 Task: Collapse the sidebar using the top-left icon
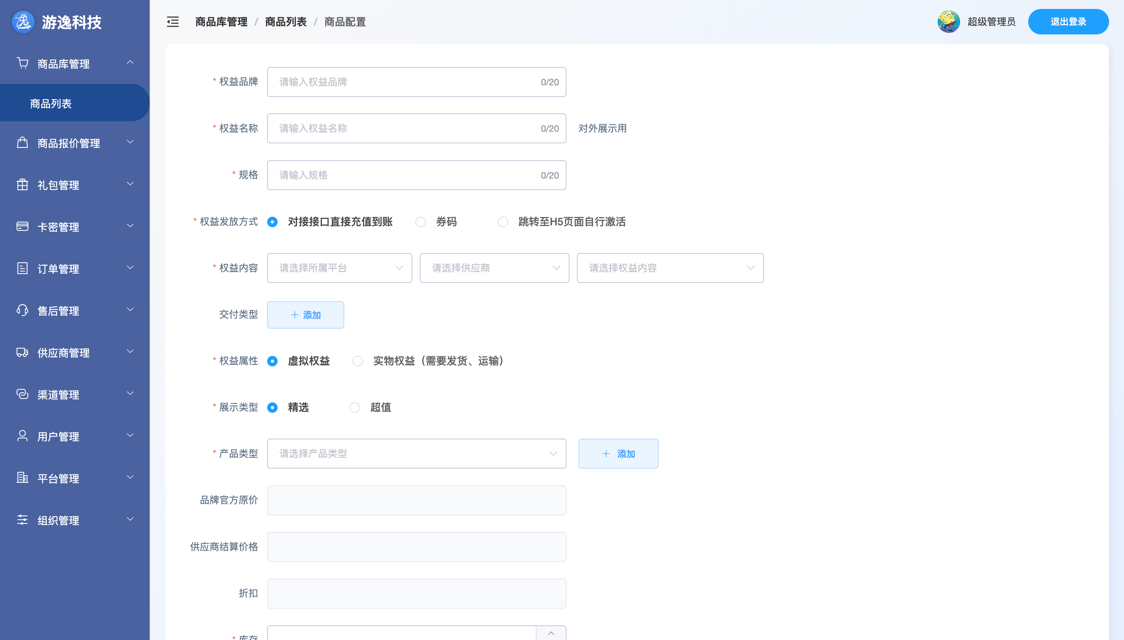(x=172, y=22)
